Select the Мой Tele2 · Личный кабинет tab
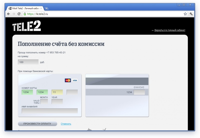 [x=25, y=8]
